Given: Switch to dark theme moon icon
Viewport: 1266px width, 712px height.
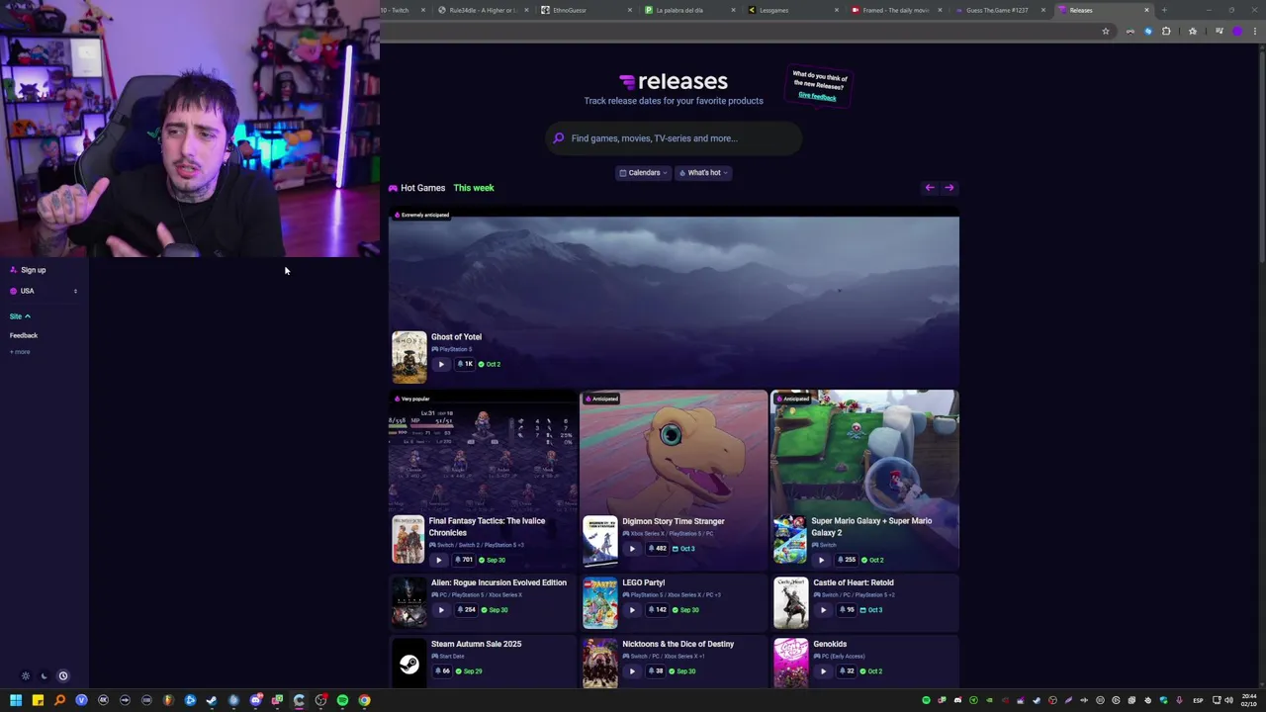Looking at the screenshot, I should [44, 676].
